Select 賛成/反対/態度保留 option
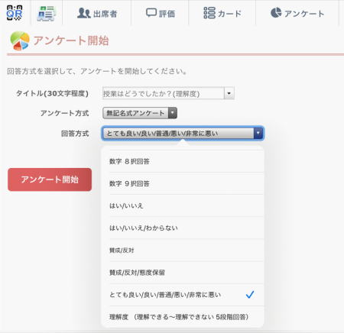Image resolution: width=344 pixels, height=333 pixels. pyautogui.click(x=183, y=273)
